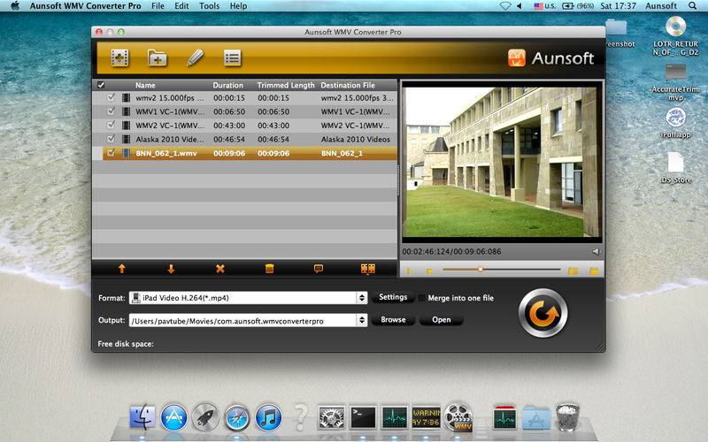Viewport: 708px width, 442px height.
Task: Uncheck the WMV1 VC-1 file checkbox
Action: (111, 111)
